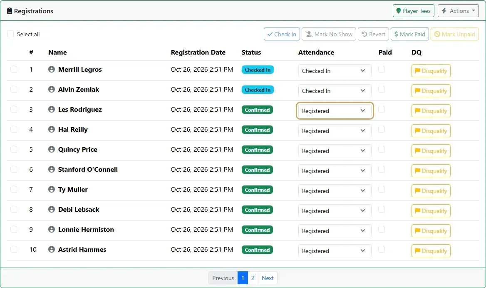Toggle the Paid checkbox for Hal Reilly
Image resolution: width=486 pixels, height=288 pixels.
382,129
